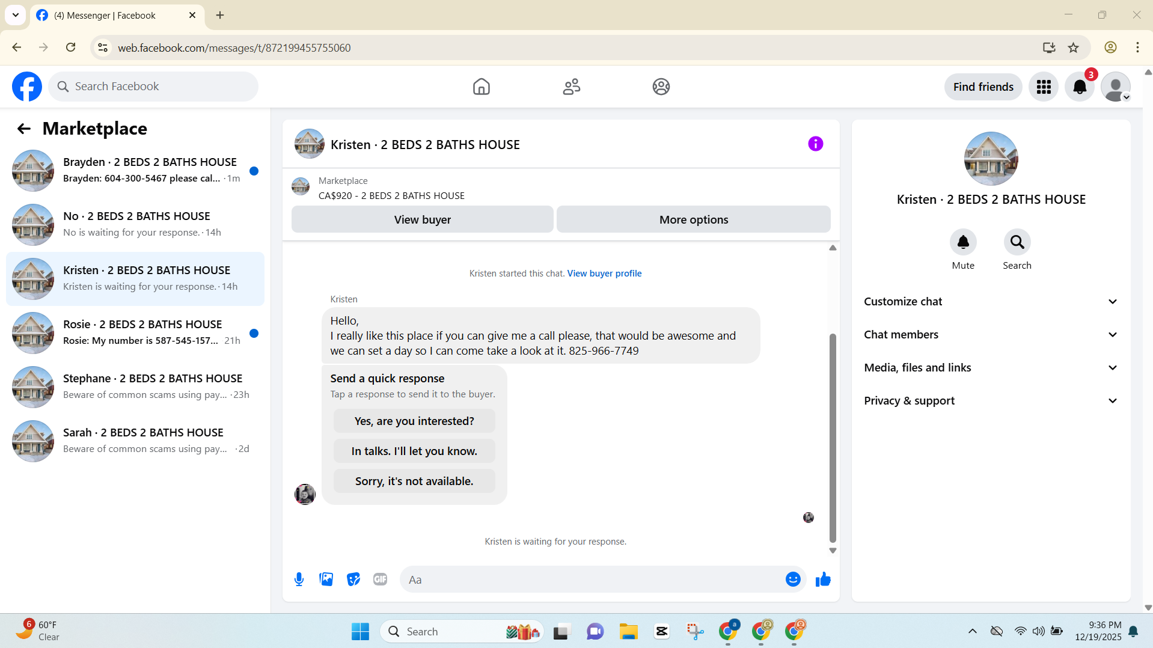This screenshot has width=1153, height=648.
Task: Open the weather widget on taskbar
Action: pos(38,631)
